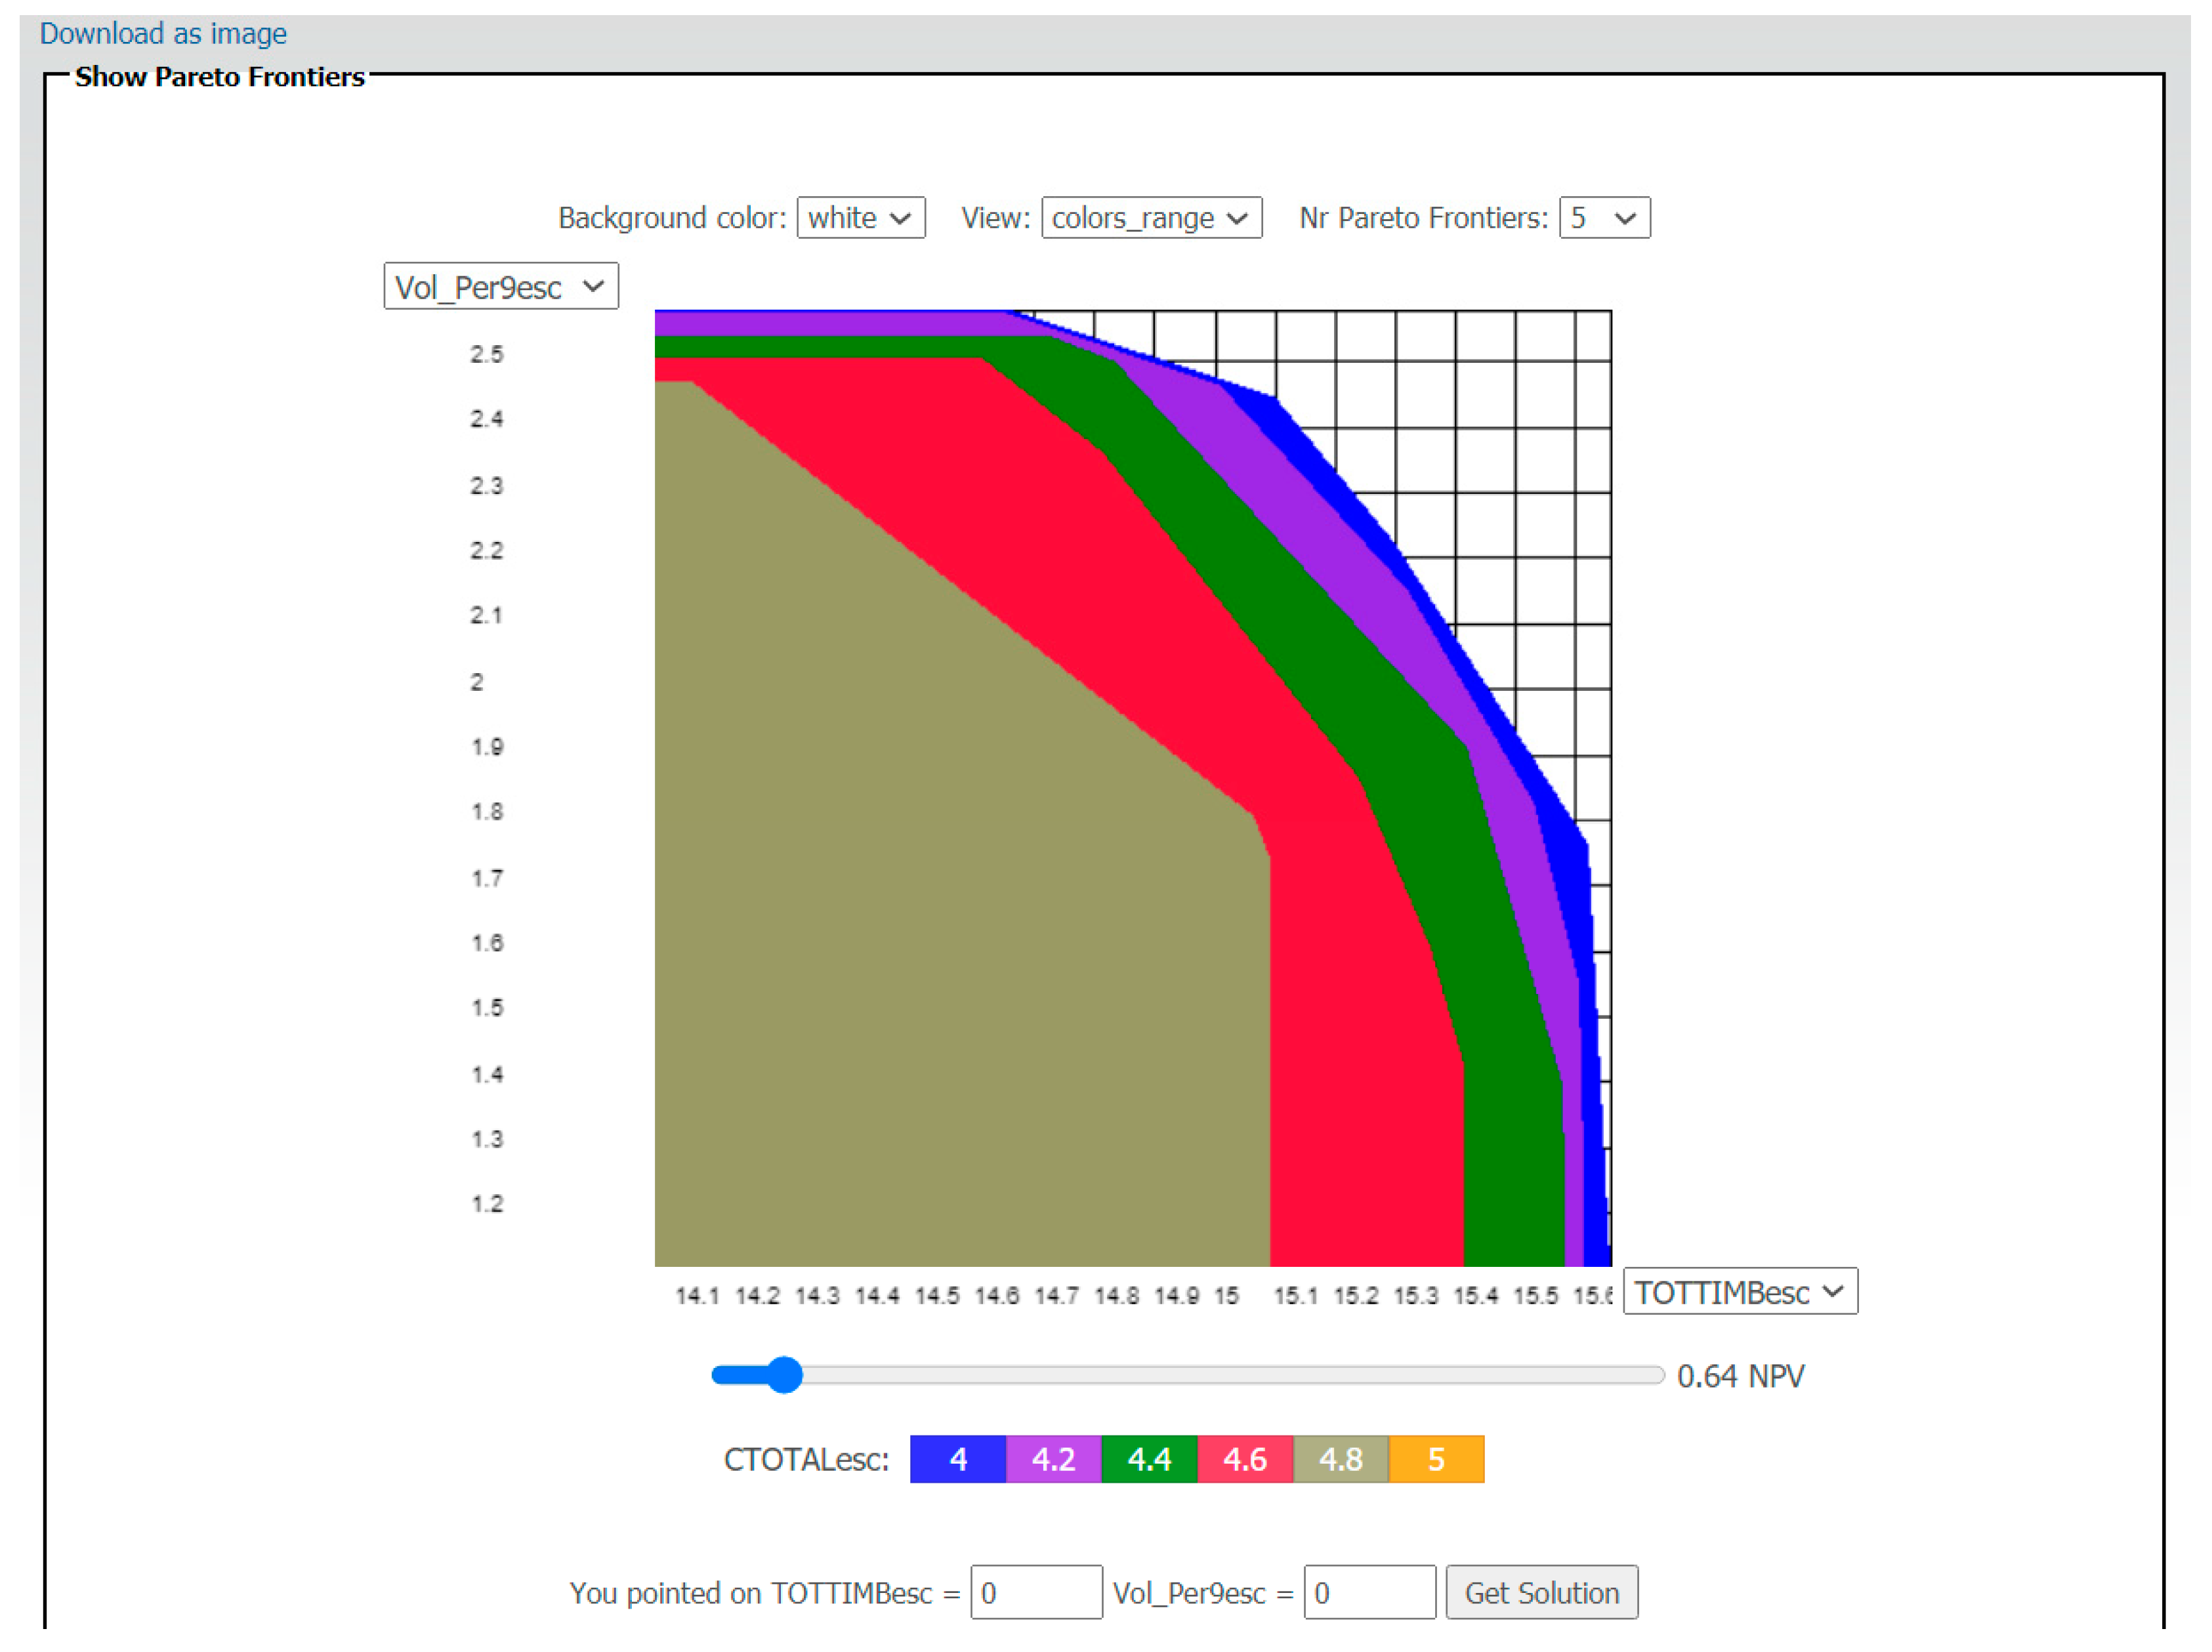Click the olive 4.8 legend swatch

pyautogui.click(x=1341, y=1460)
